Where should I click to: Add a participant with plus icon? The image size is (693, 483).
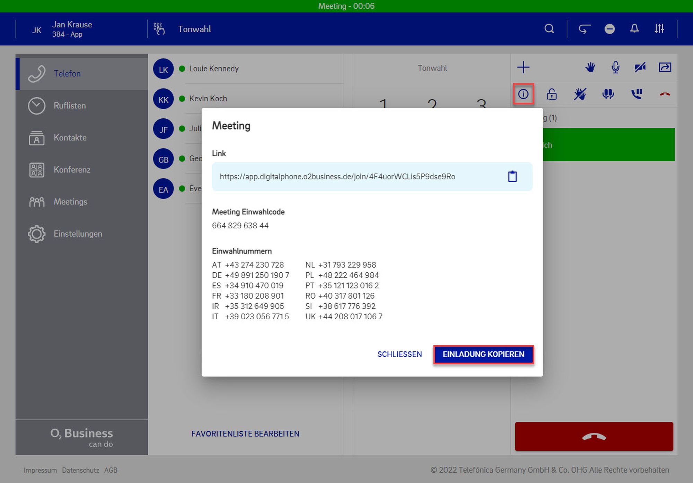pyautogui.click(x=523, y=67)
